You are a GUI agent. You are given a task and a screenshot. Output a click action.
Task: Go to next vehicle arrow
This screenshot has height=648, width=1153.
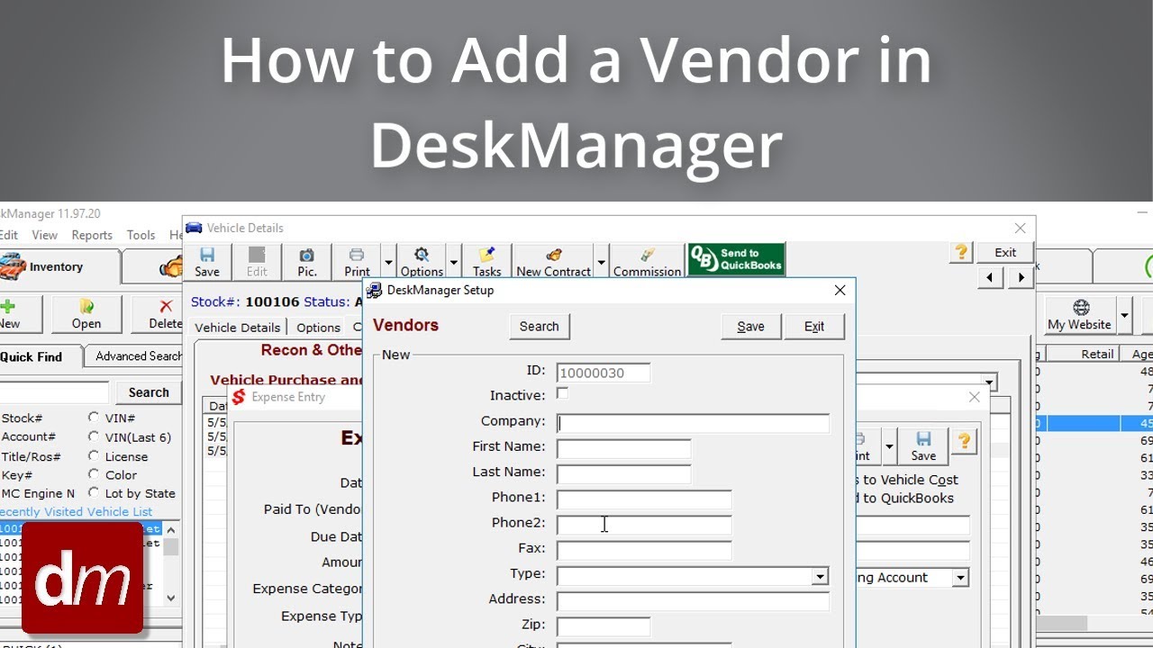pyautogui.click(x=1020, y=277)
